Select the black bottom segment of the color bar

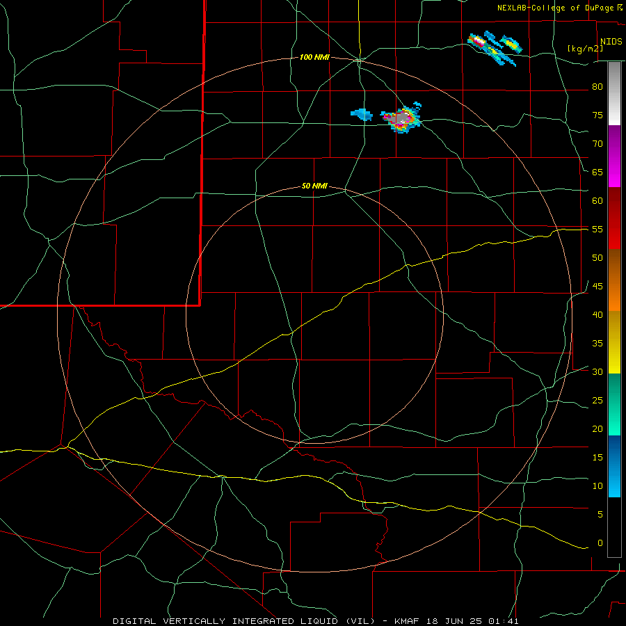[614, 527]
